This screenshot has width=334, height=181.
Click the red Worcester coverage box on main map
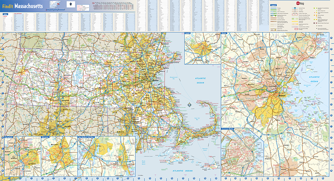point(107,88)
